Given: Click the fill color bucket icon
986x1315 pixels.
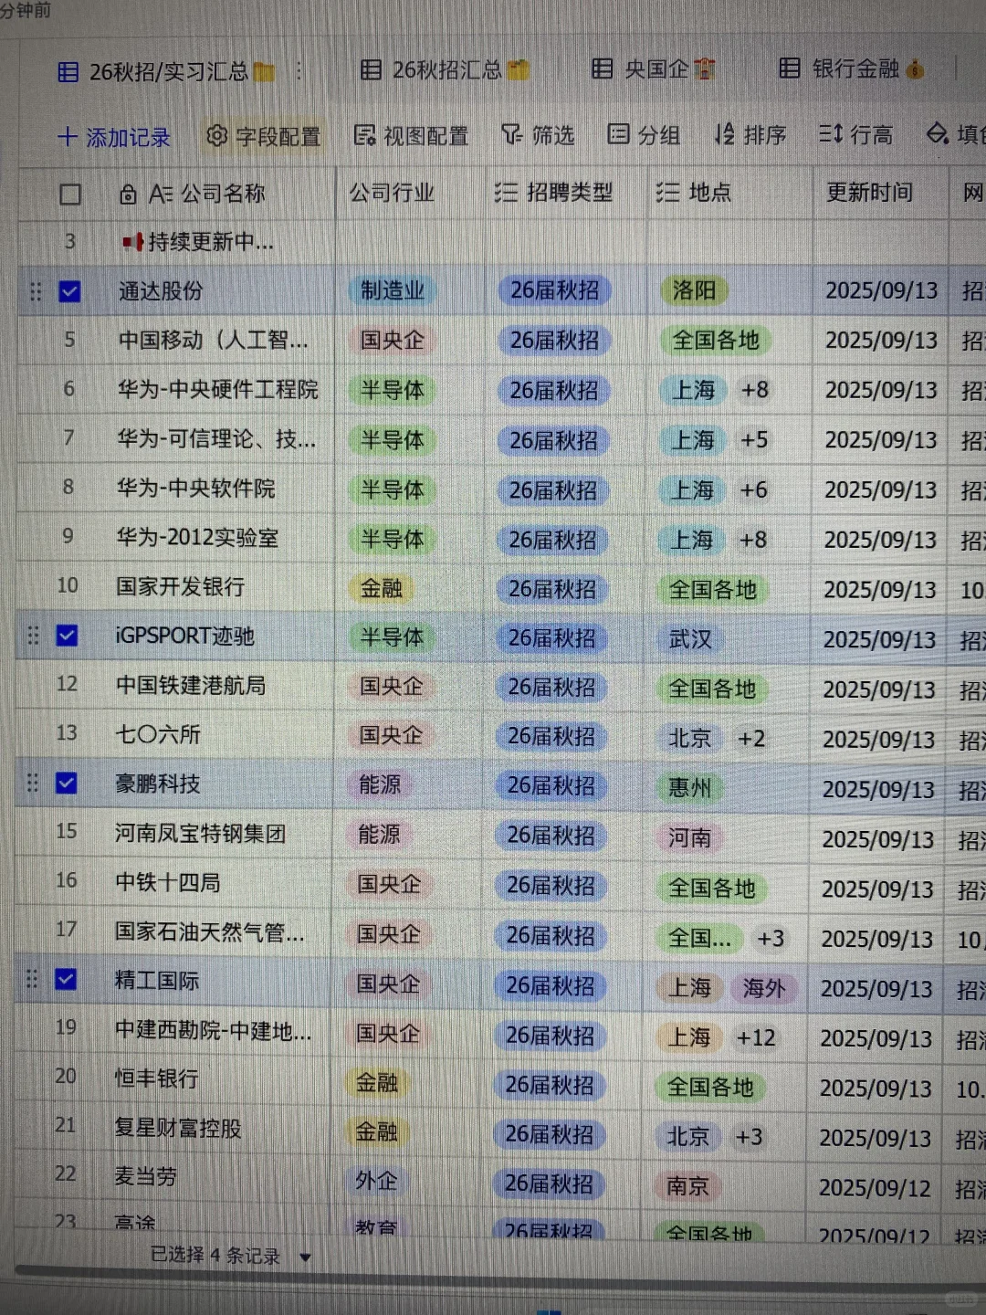Looking at the screenshot, I should point(938,134).
